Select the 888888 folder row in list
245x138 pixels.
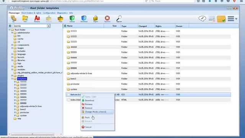[148, 68]
